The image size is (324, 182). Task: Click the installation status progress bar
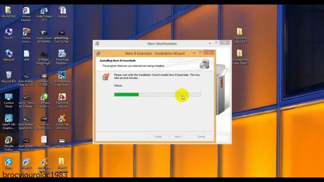(158, 94)
